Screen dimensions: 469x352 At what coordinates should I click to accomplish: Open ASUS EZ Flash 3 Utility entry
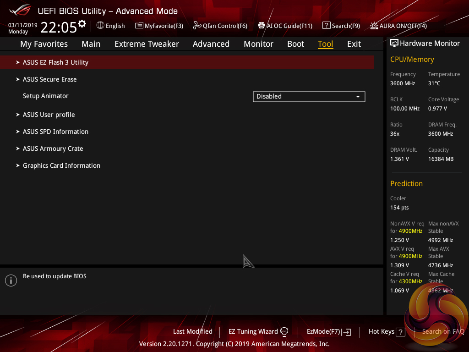point(187,62)
